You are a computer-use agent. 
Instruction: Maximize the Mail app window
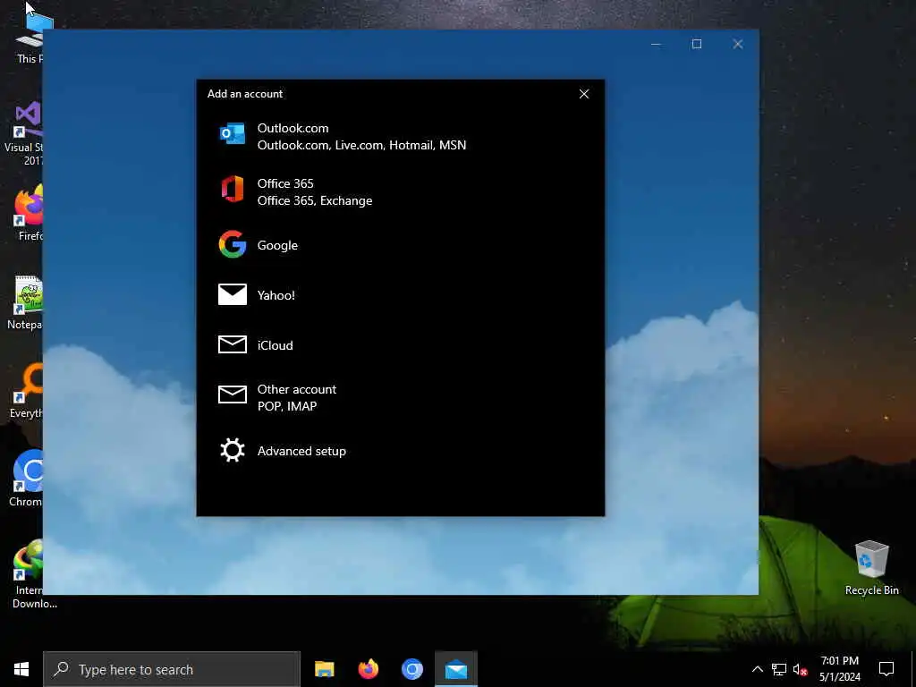tap(696, 44)
